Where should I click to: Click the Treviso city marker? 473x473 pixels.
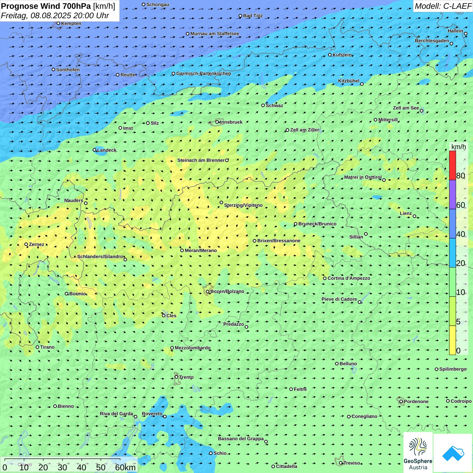341,463
